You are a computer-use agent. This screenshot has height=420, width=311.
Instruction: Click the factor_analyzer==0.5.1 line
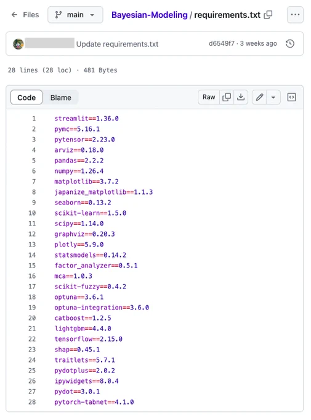pos(96,266)
